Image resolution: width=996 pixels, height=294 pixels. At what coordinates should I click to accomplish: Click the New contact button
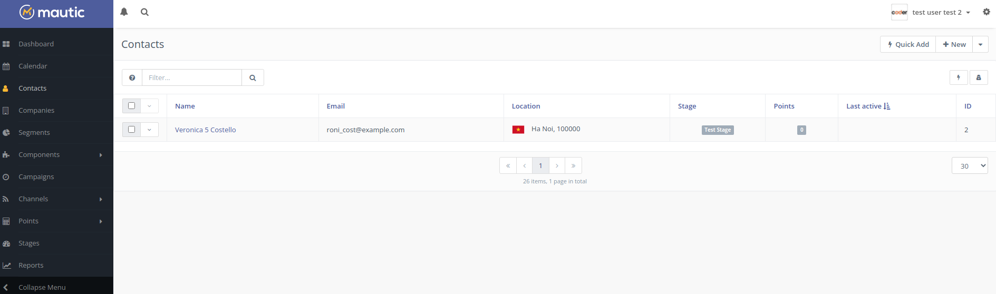coord(954,44)
